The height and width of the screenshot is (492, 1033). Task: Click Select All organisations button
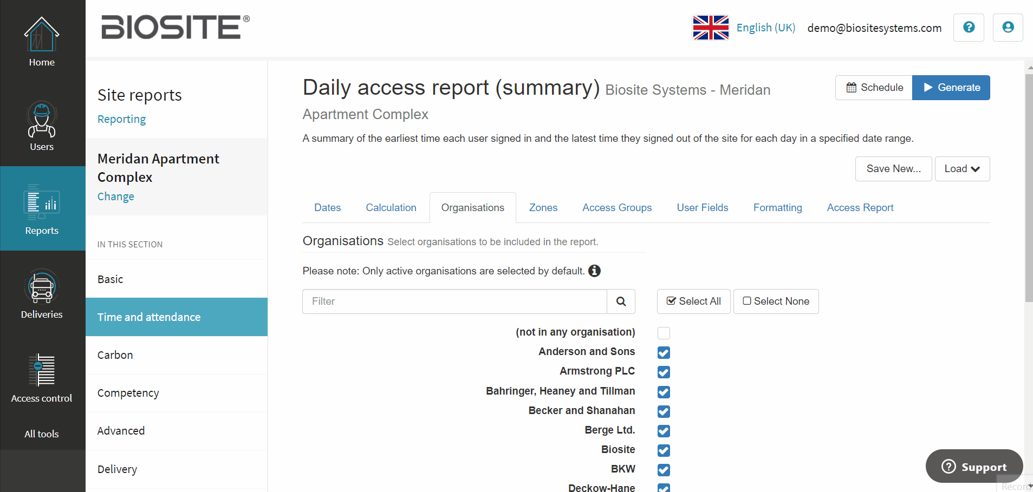pos(693,301)
